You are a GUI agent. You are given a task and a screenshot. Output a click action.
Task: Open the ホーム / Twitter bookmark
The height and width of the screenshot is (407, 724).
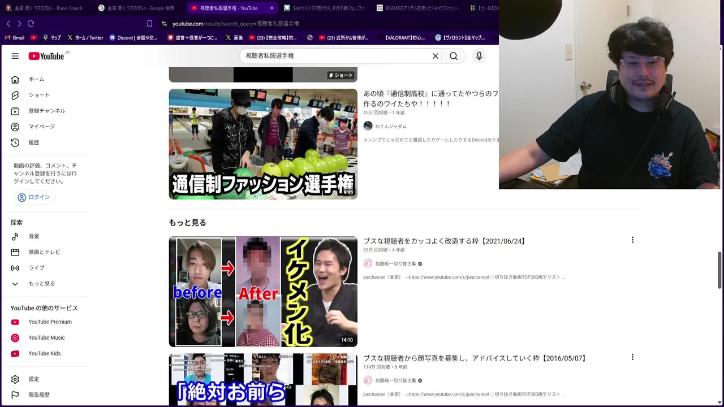click(85, 38)
